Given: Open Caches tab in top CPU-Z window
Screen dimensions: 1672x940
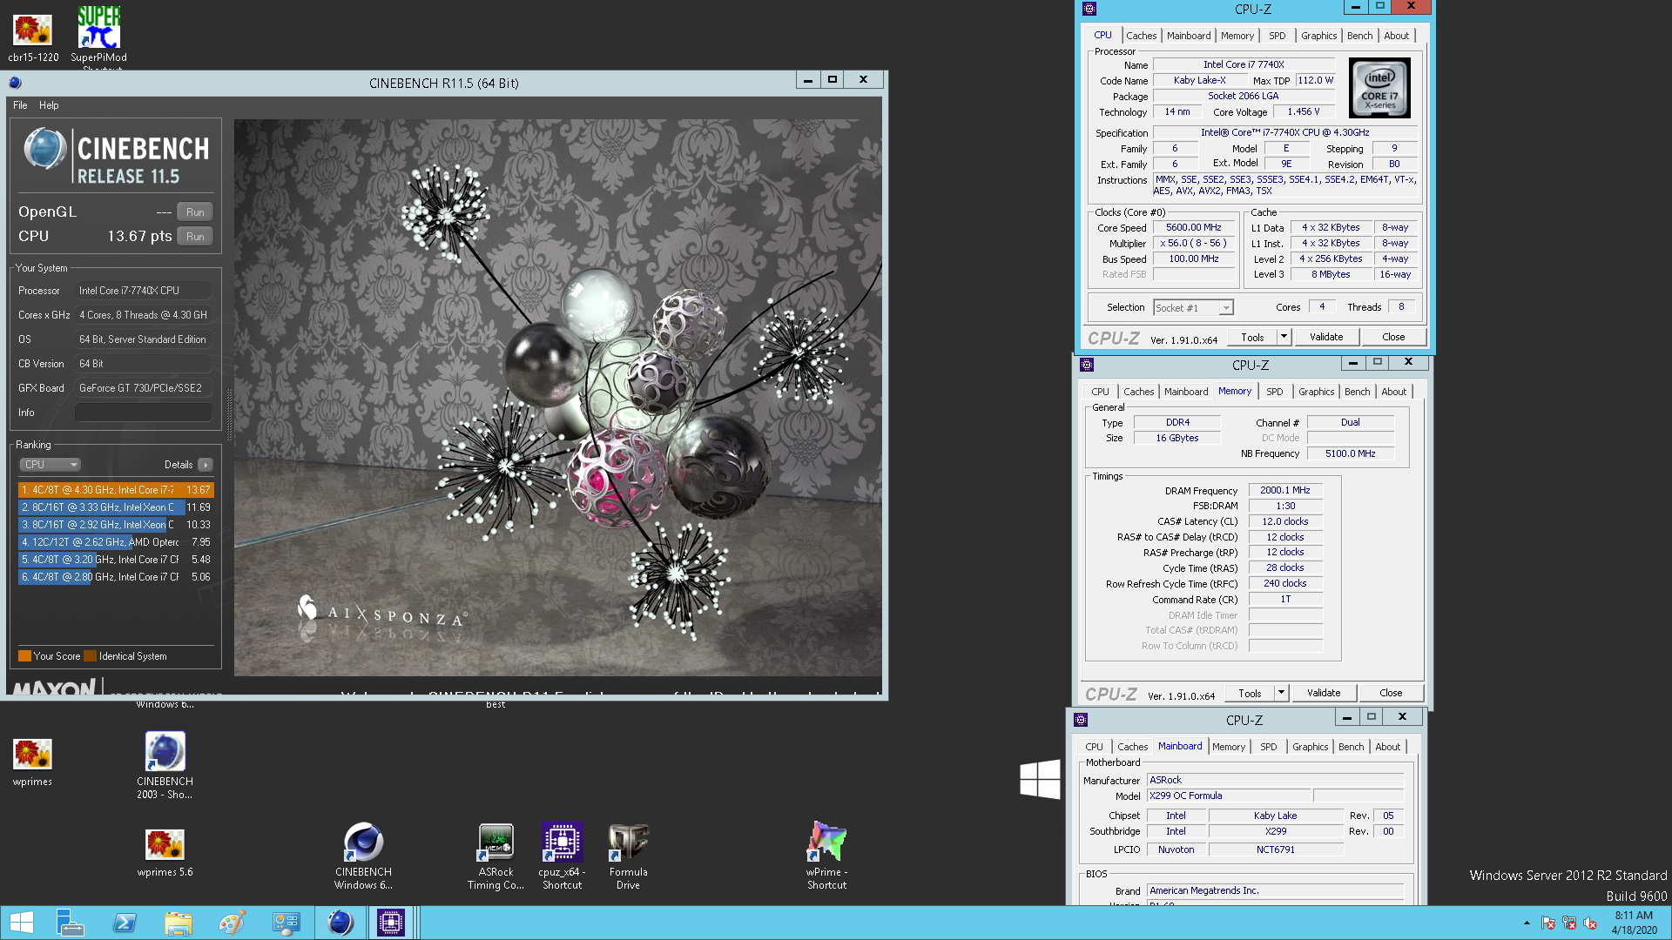Looking at the screenshot, I should click(x=1141, y=36).
